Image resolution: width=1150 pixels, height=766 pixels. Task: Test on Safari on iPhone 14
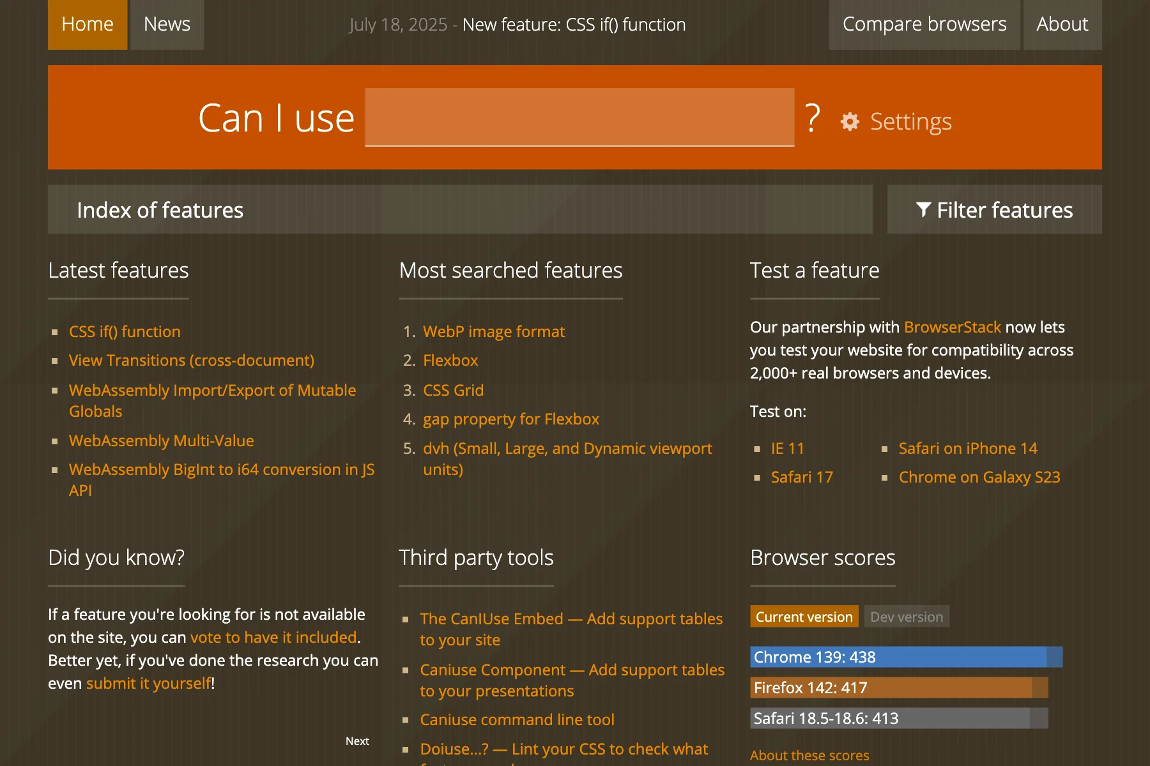[967, 448]
